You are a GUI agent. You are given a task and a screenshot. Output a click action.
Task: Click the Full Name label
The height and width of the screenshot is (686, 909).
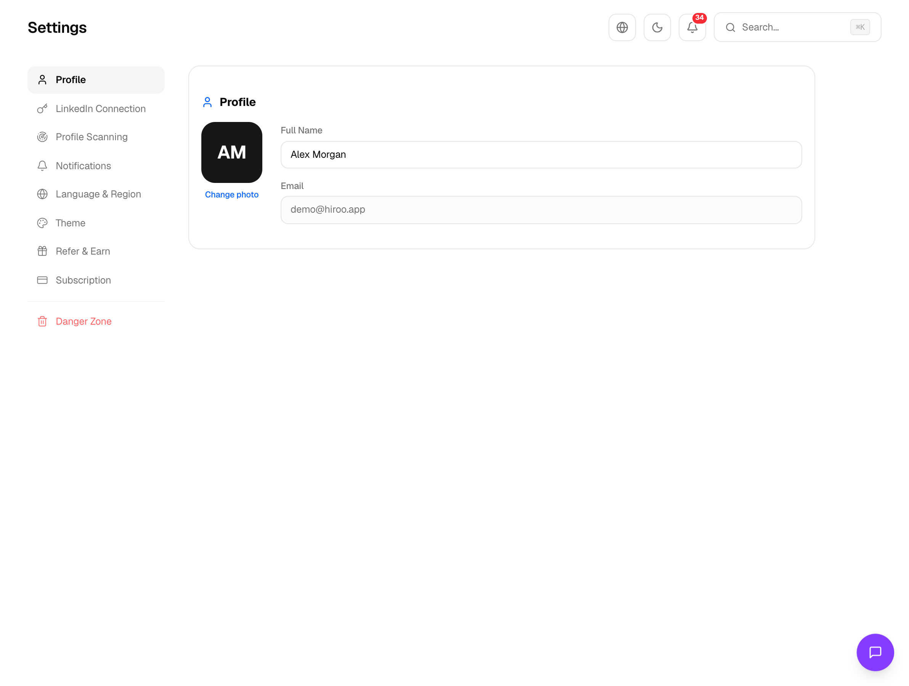301,130
